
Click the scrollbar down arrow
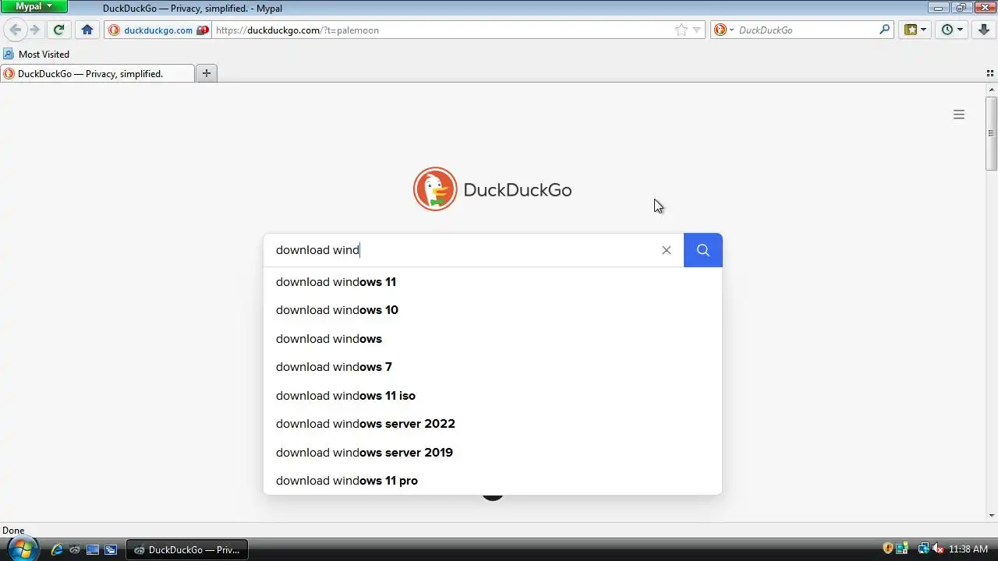991,516
